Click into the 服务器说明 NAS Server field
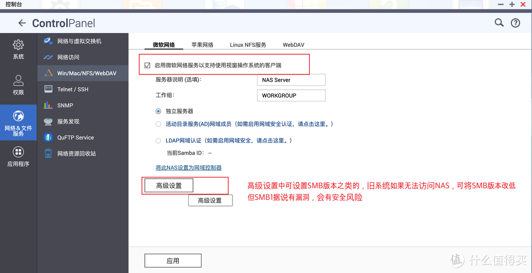 click(292, 80)
